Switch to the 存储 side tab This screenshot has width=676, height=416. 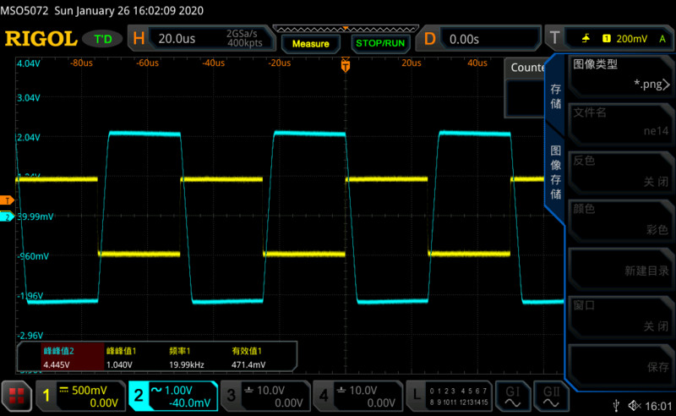[x=555, y=96]
